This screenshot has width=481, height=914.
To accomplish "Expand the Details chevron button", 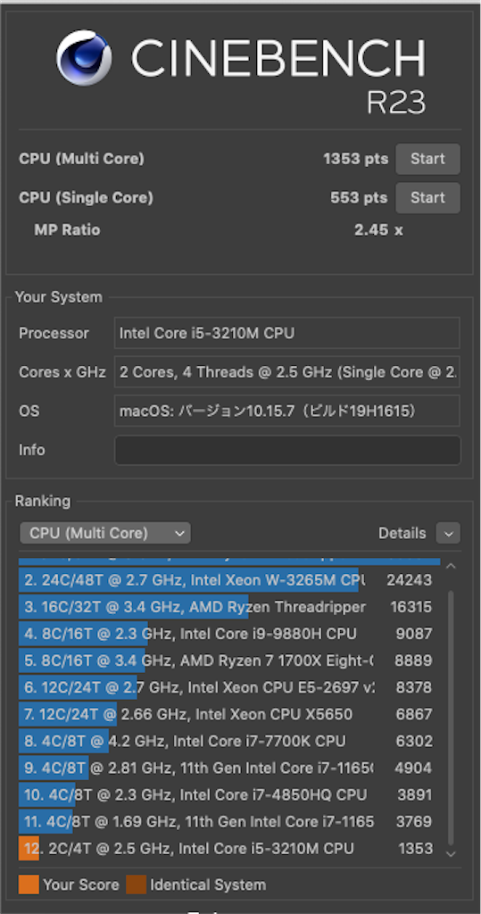I will coord(448,533).
